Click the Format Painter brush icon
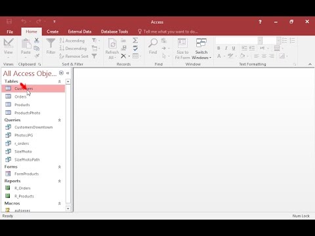The width and height of the screenshot is (315, 236). (37, 56)
